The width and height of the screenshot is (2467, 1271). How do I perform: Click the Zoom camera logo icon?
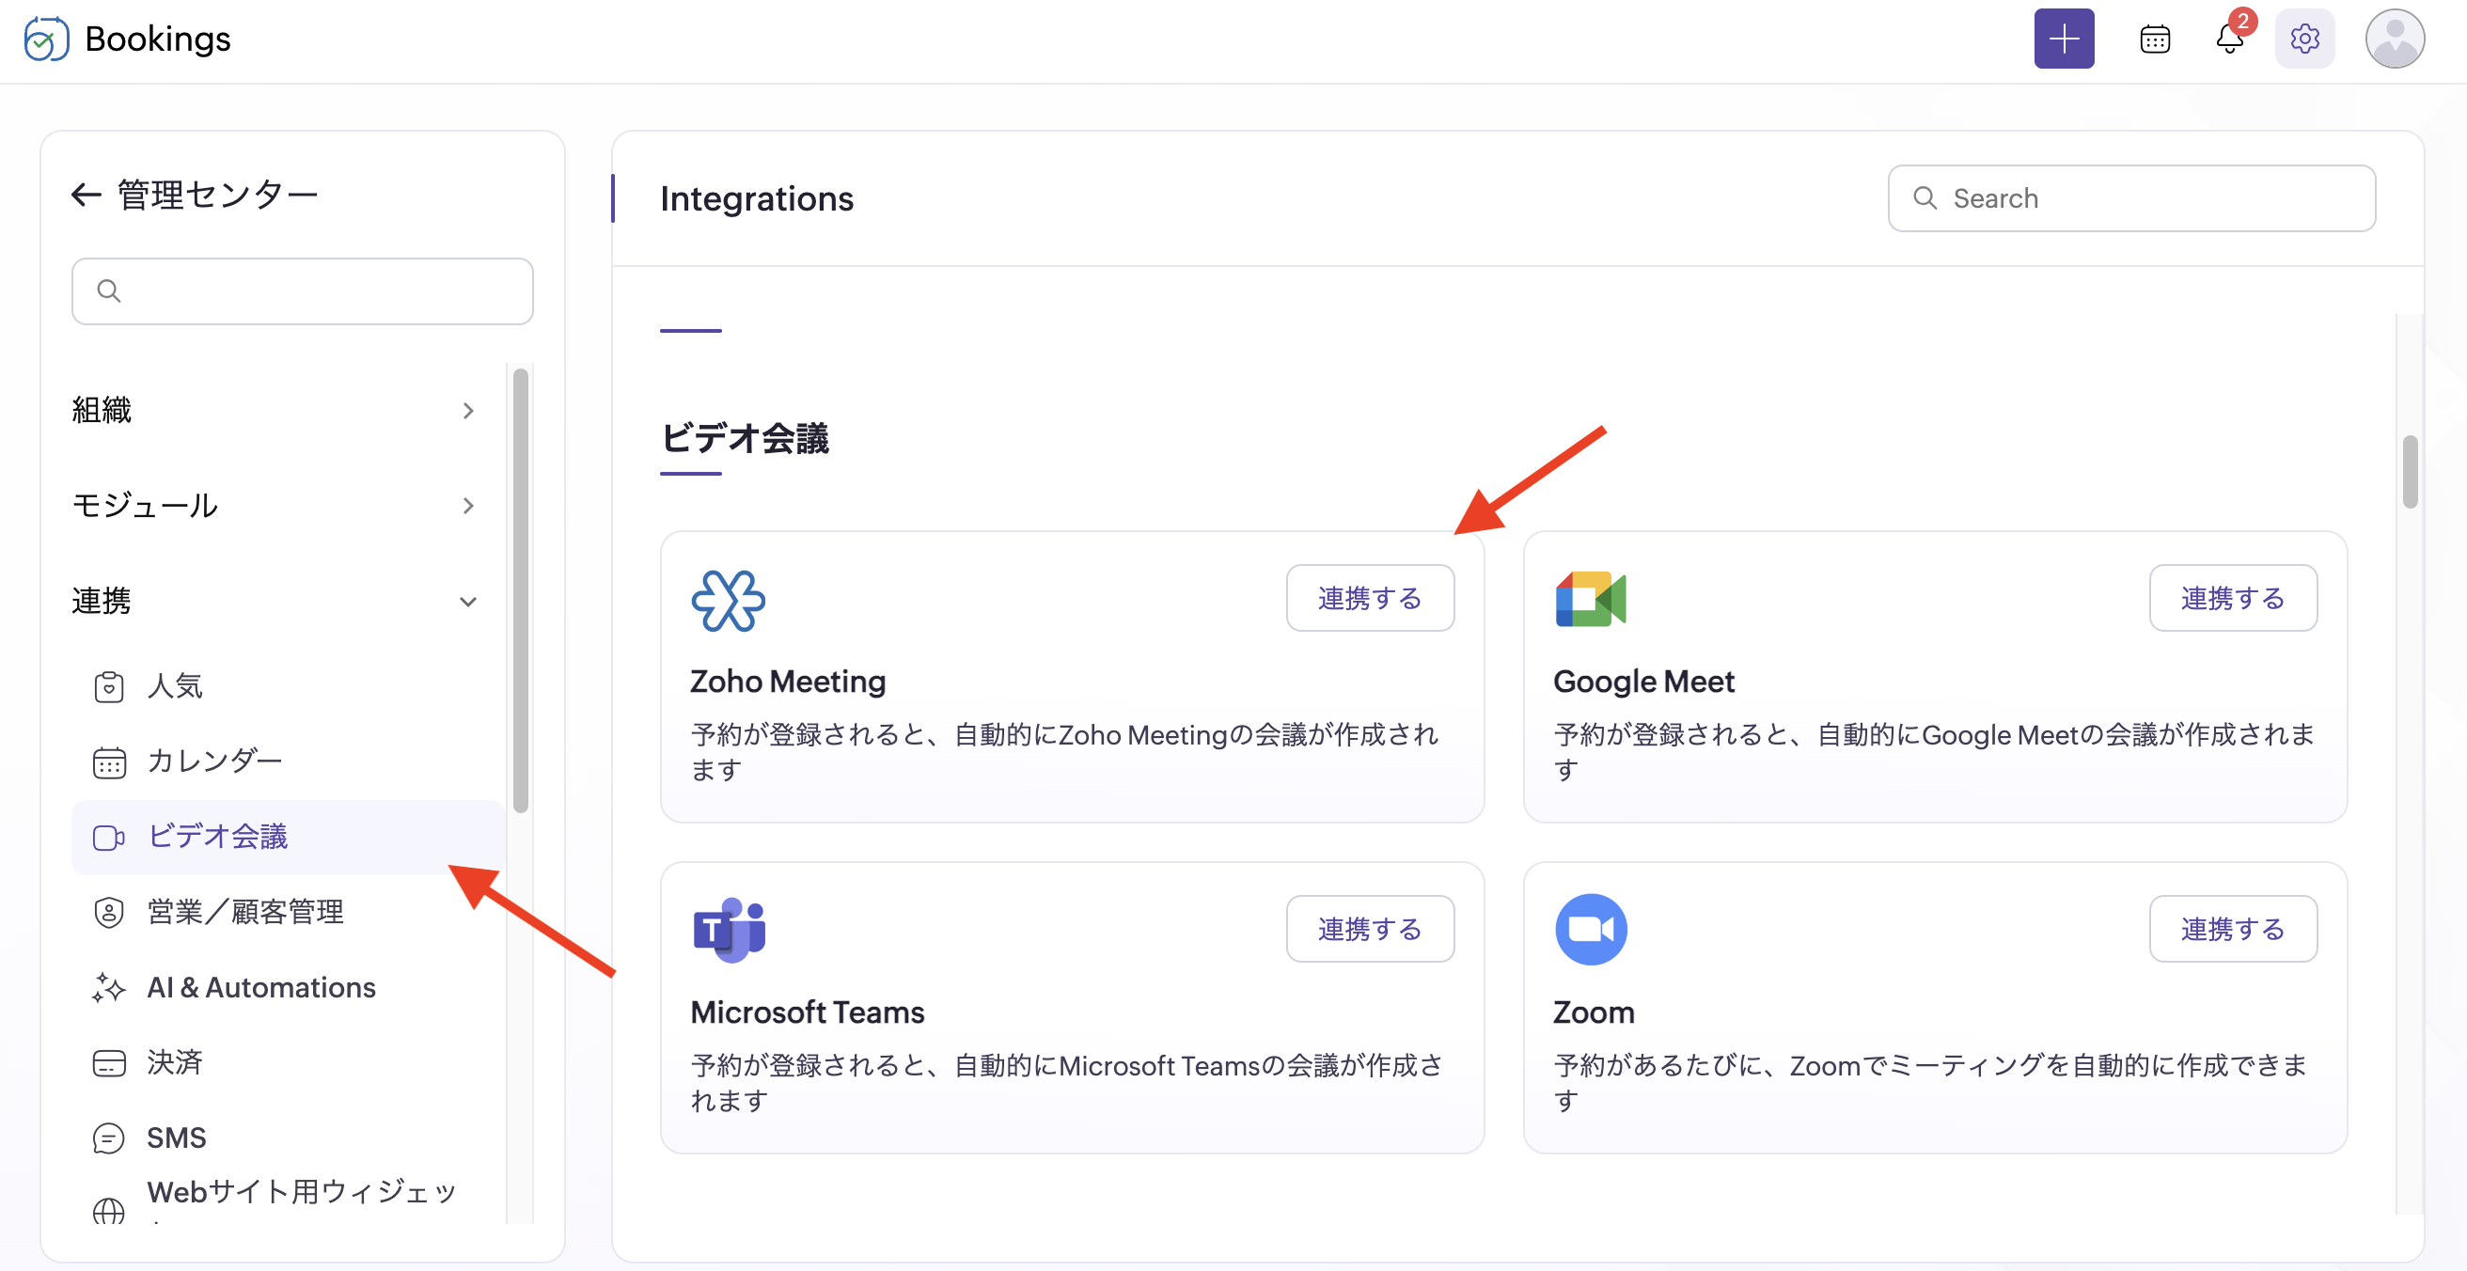[1591, 929]
